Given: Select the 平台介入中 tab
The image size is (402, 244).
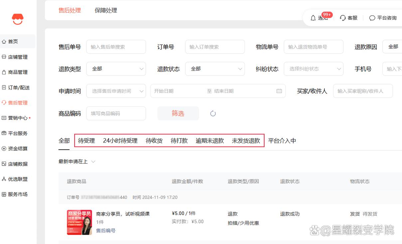Looking at the screenshot, I should (x=282, y=141).
